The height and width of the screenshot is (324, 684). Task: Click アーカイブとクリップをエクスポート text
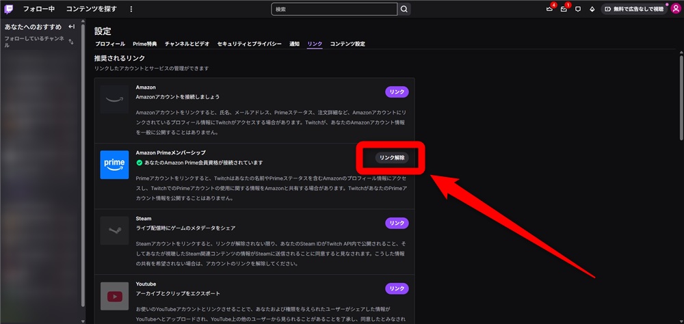pos(178,293)
